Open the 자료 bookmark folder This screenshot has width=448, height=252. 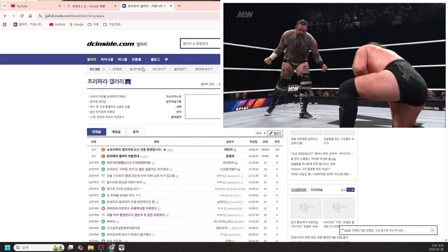coord(93,24)
